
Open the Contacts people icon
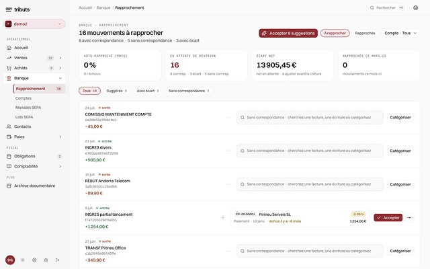(9, 126)
